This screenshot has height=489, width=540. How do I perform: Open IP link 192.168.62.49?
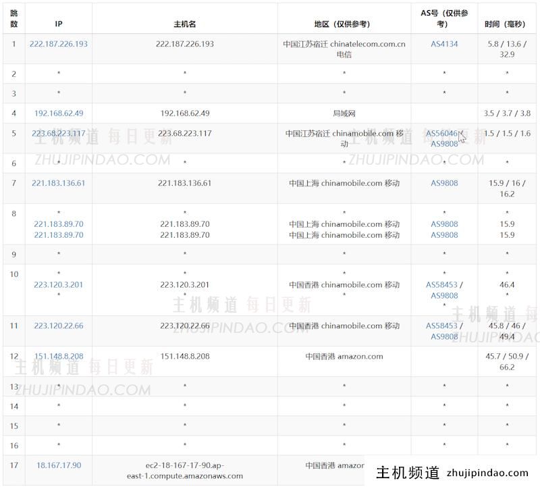point(59,113)
